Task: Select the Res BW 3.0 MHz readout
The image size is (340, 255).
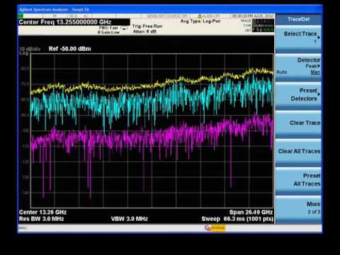Action: click(41, 219)
